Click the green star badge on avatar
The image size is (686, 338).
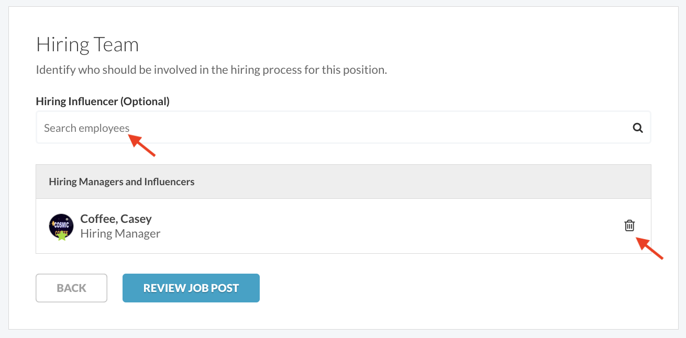(x=62, y=235)
